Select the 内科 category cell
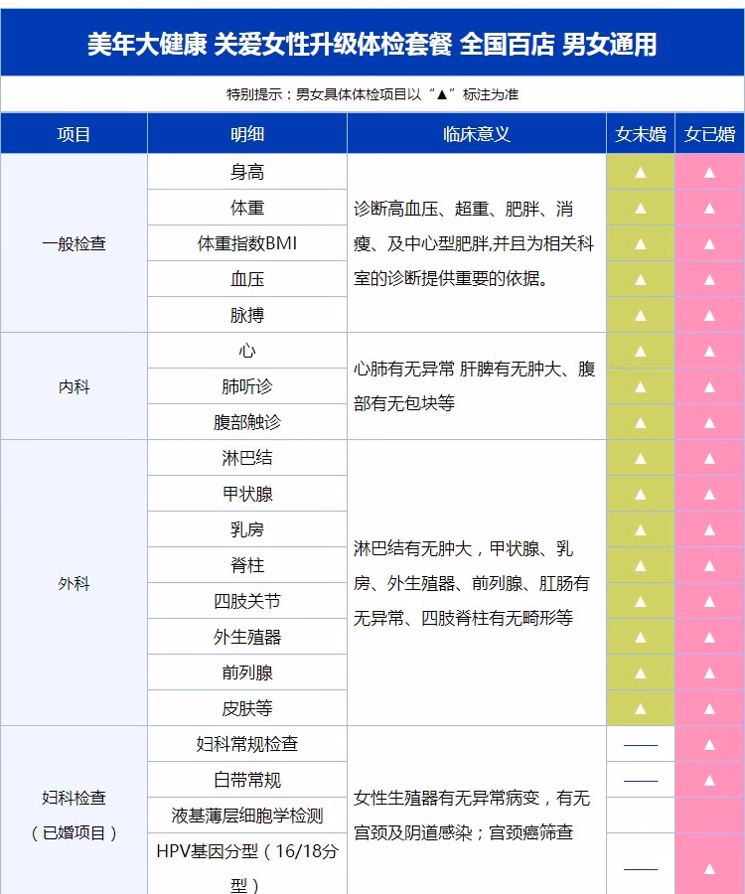Viewport: 745px width, 894px height. [x=74, y=386]
